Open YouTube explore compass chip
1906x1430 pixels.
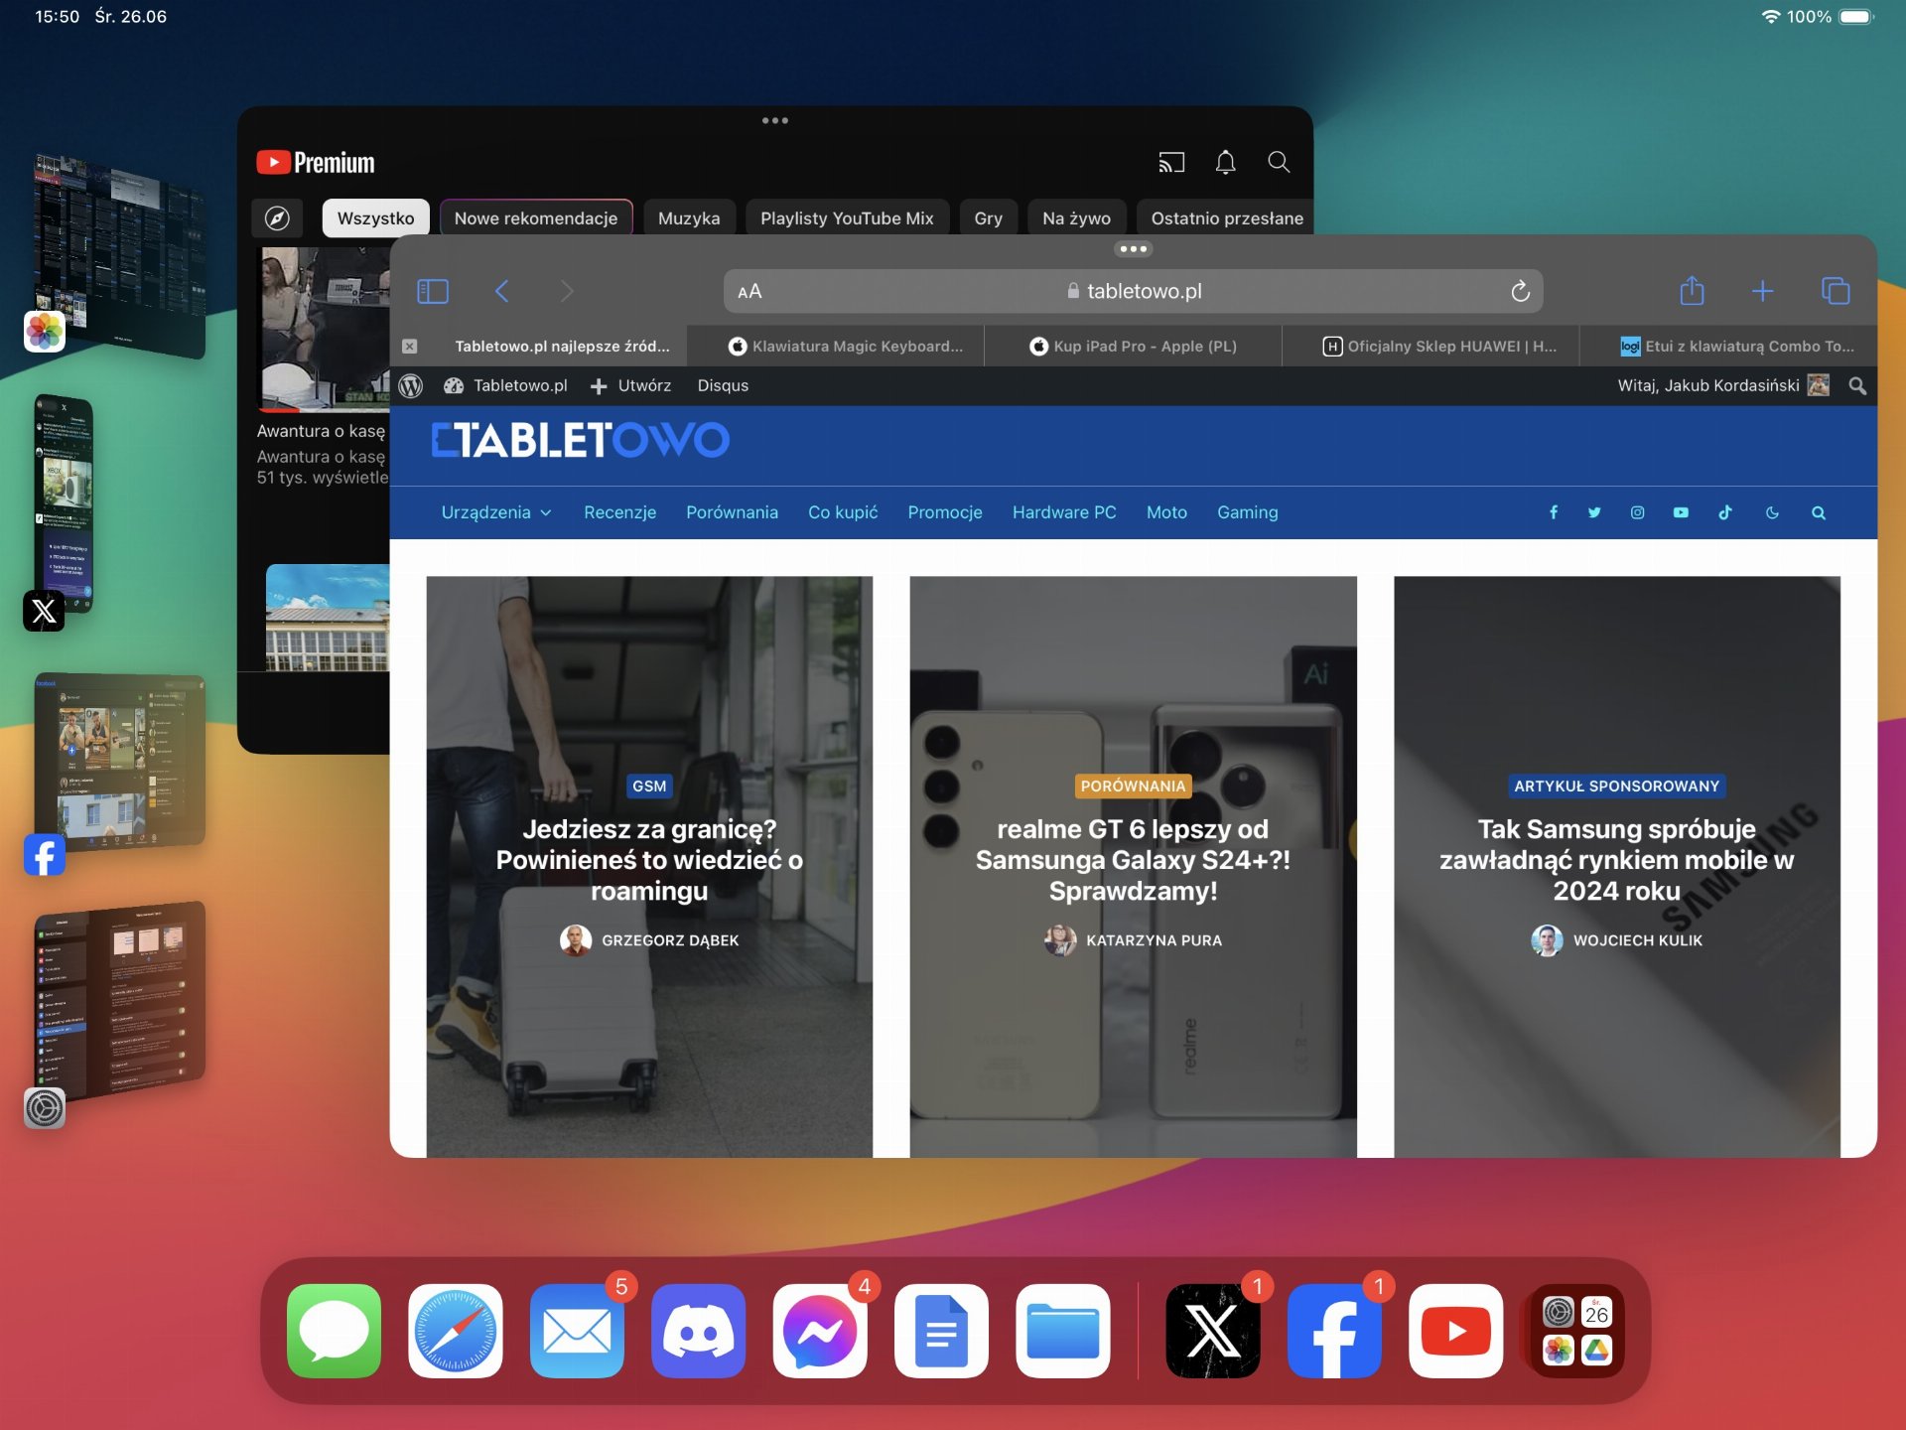pos(277,218)
